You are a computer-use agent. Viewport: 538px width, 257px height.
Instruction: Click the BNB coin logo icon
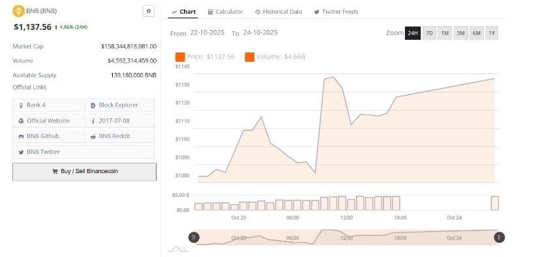pyautogui.click(x=18, y=11)
